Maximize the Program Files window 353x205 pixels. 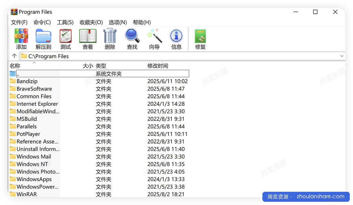315,12
